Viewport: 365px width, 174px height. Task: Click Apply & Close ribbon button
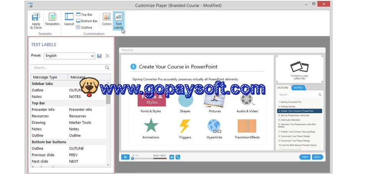pos(36,21)
